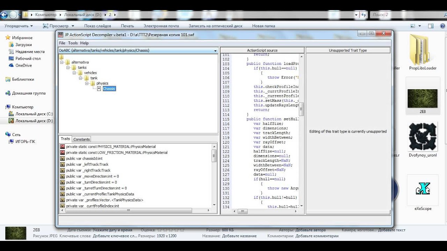The image size is (447, 251).
Task: Click the V icon beside _moveDirection:int
Action: tap(63, 176)
